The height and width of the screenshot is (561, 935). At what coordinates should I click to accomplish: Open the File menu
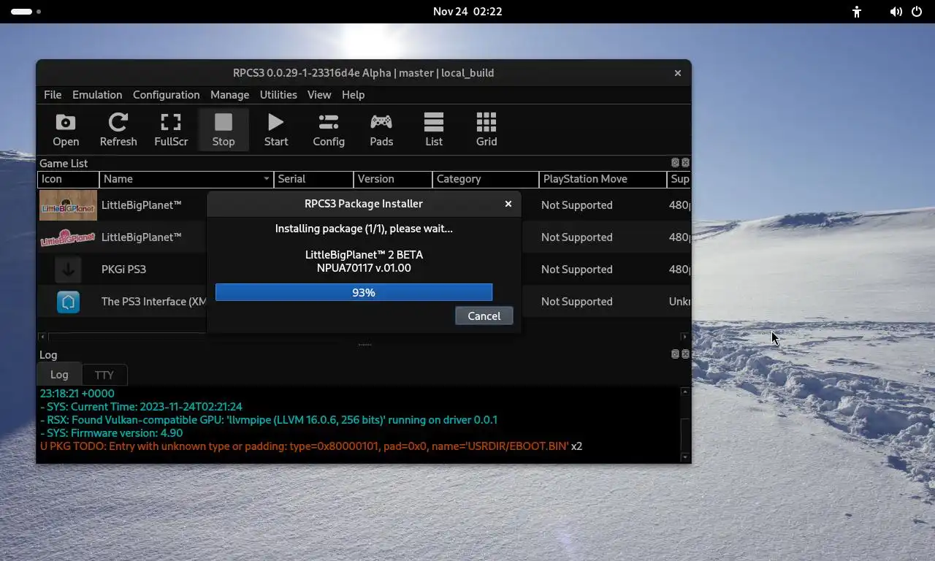point(53,95)
